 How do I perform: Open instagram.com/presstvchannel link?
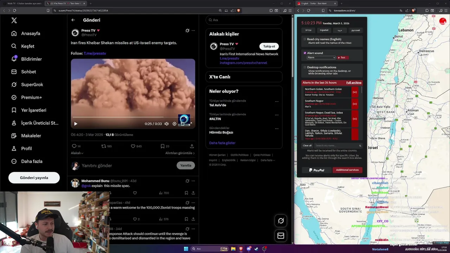(243, 63)
